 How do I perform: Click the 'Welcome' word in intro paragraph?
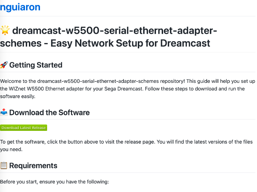click(x=11, y=81)
